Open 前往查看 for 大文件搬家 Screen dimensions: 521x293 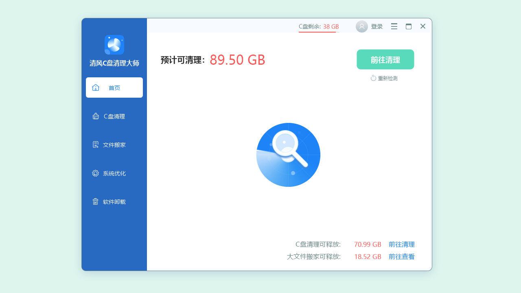pyautogui.click(x=401, y=256)
